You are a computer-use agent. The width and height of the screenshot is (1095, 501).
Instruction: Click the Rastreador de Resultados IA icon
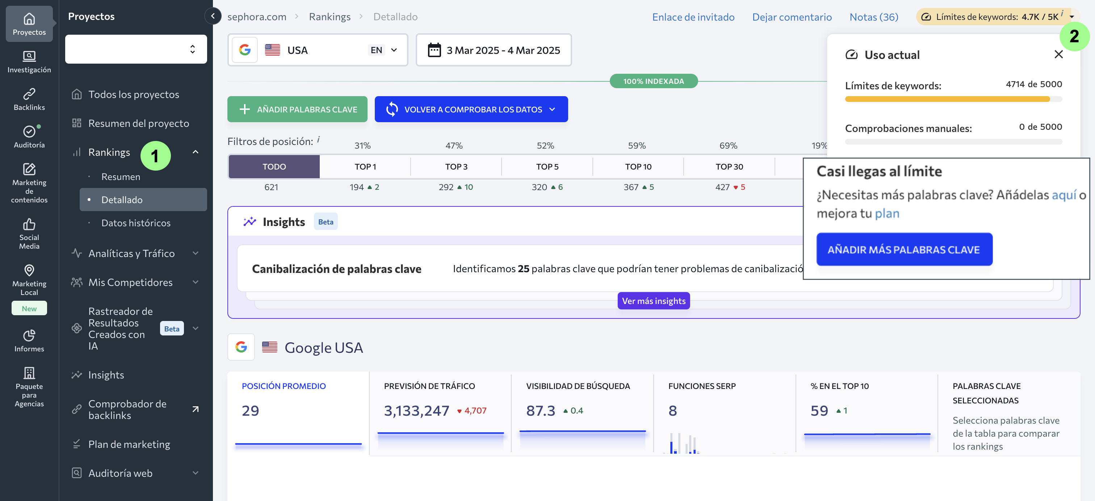tap(76, 328)
